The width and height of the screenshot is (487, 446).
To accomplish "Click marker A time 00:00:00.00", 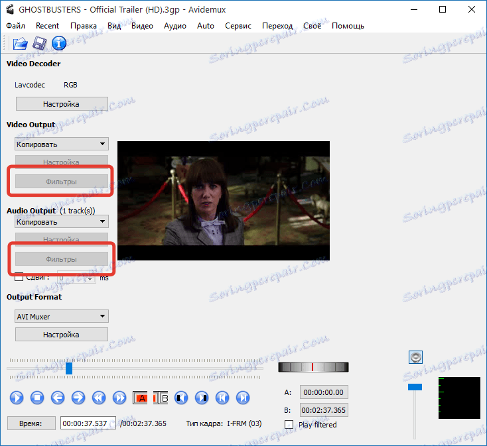I will (x=324, y=392).
